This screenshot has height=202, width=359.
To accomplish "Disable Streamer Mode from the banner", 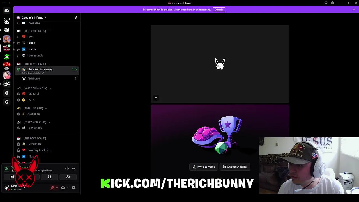I will [219, 10].
